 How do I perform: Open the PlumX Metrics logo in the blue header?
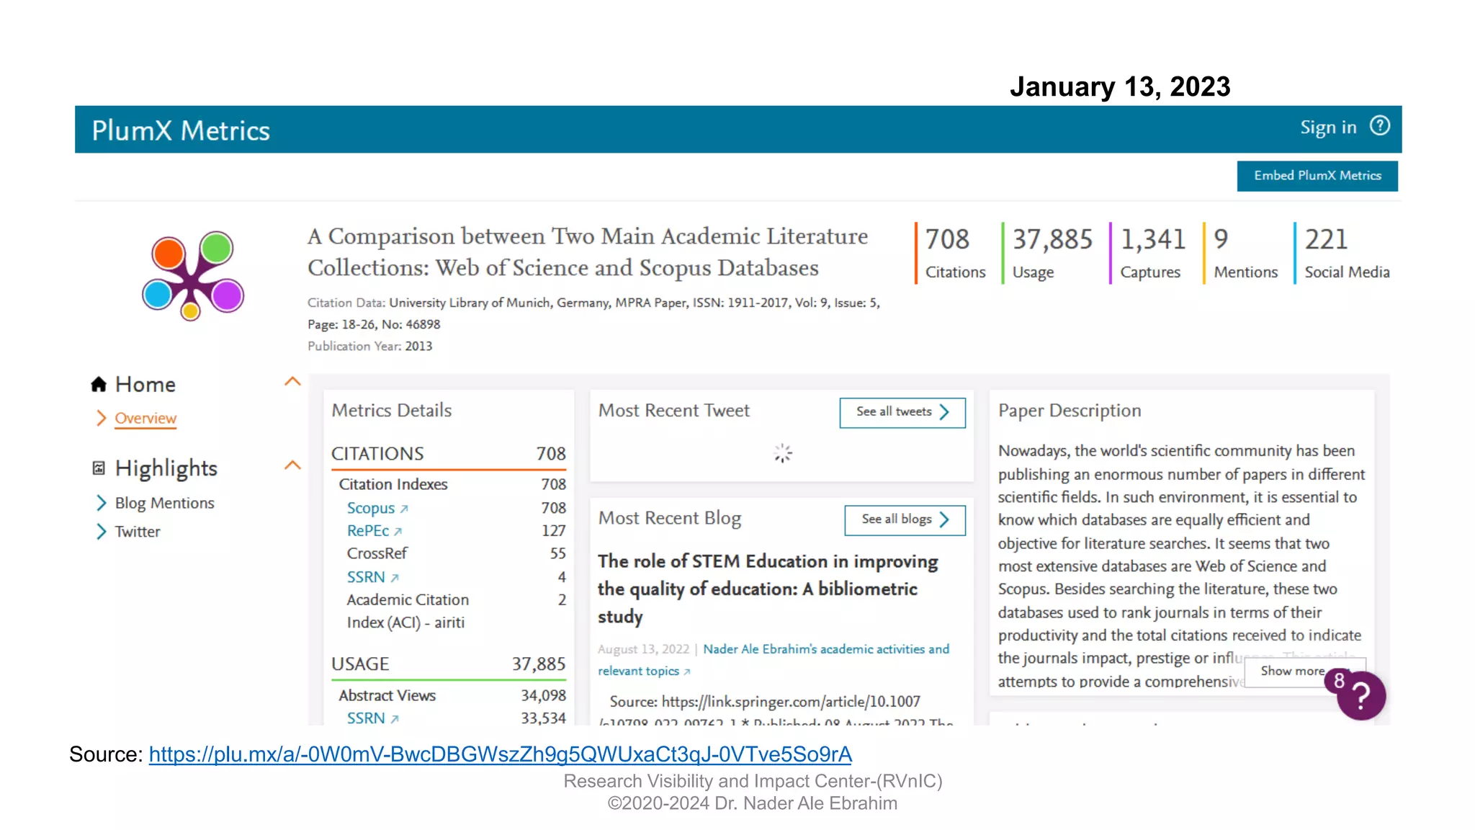[x=181, y=130]
